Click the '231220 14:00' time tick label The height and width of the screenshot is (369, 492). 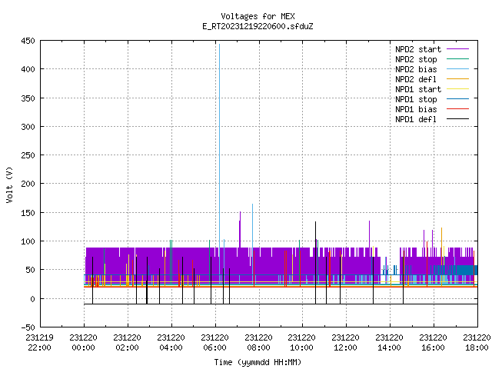tap(390, 343)
